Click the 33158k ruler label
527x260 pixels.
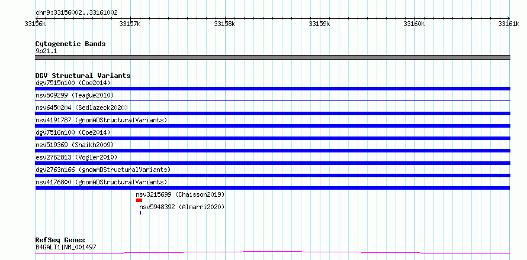(225, 24)
